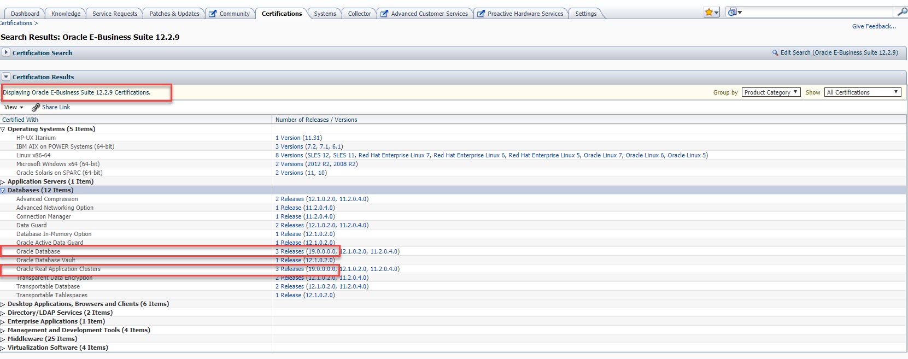908x359 pixels.
Task: Select the Patches & Updates tab
Action: click(x=174, y=14)
